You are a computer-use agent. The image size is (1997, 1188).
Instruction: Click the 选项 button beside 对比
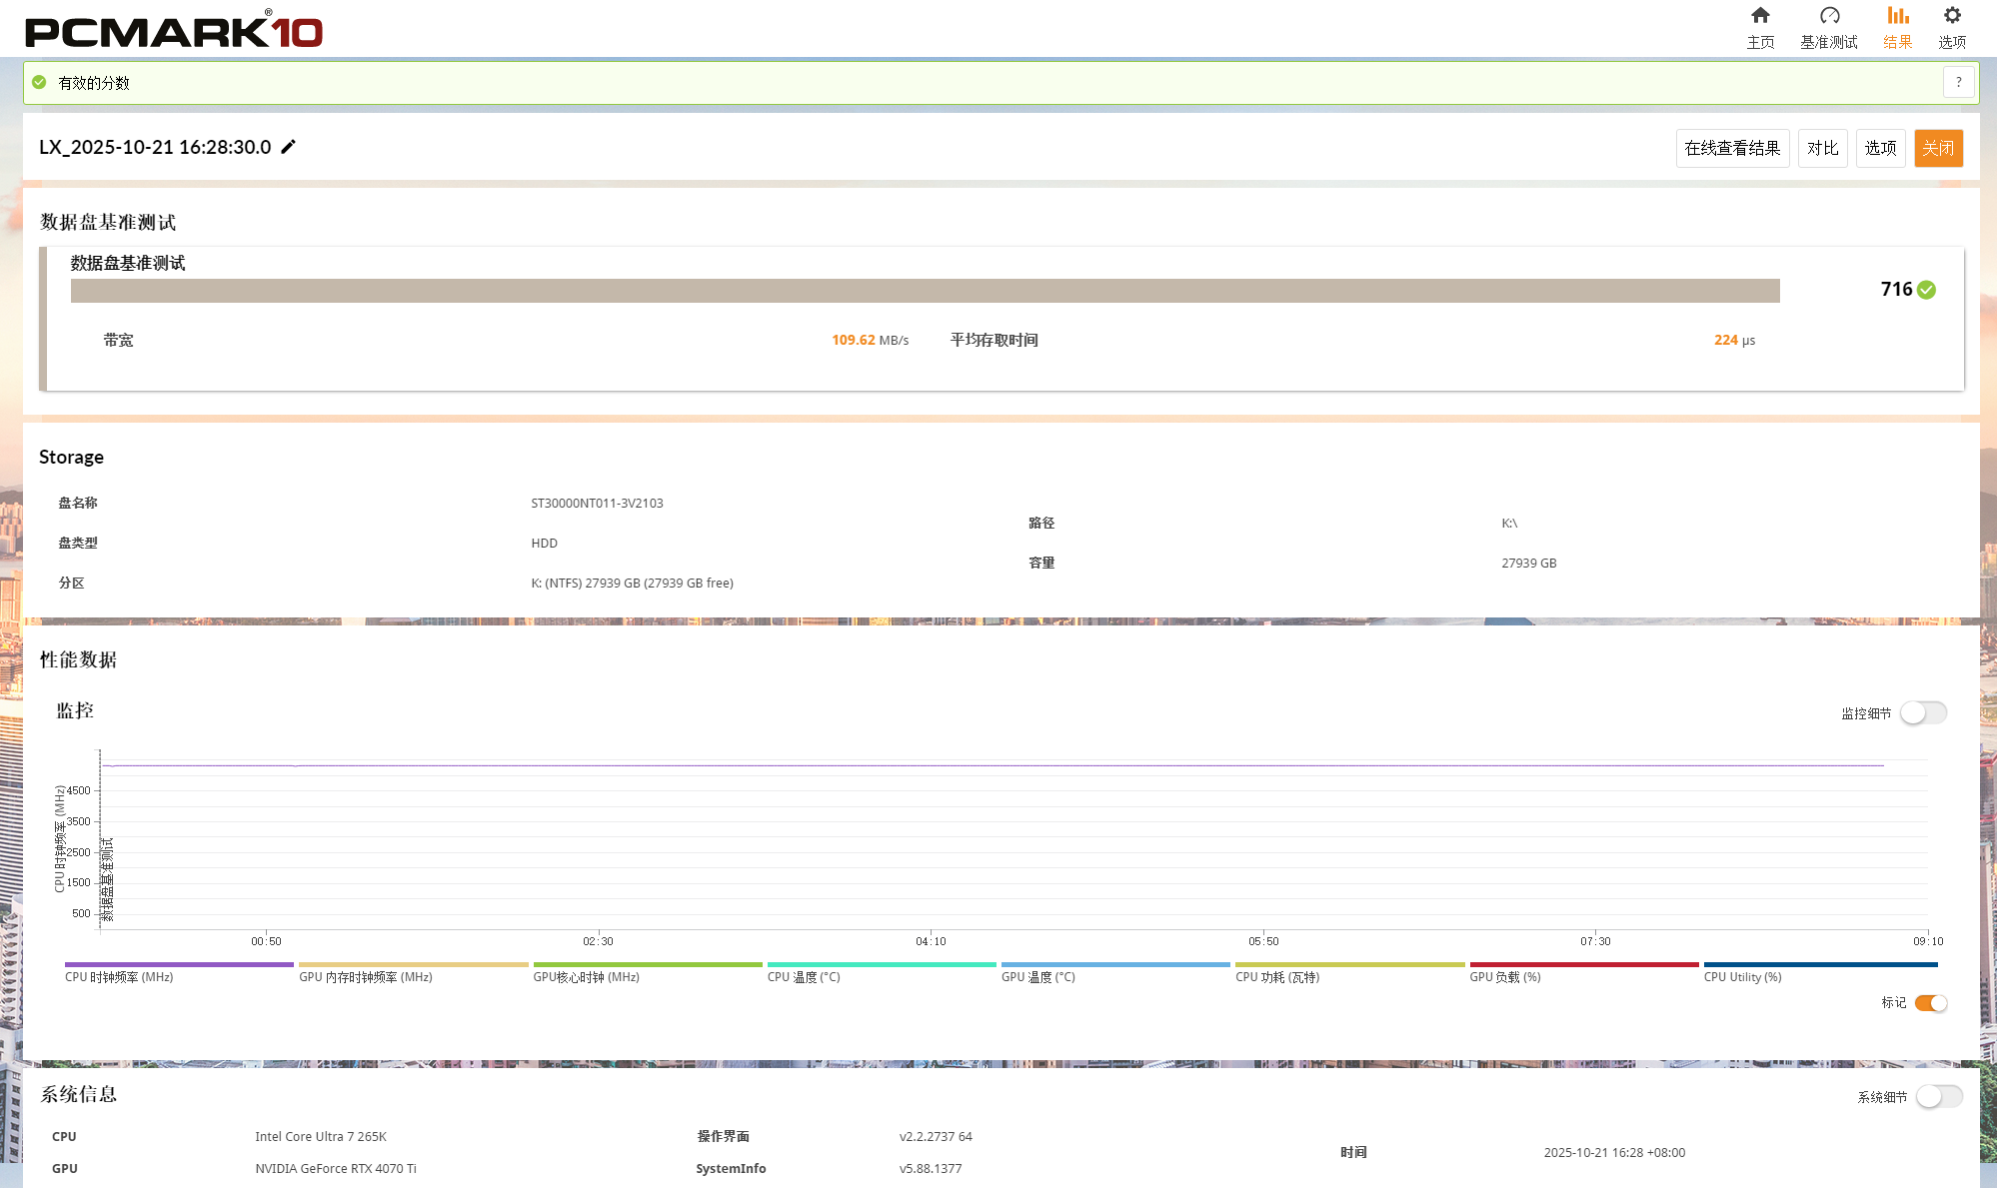[x=1880, y=148]
